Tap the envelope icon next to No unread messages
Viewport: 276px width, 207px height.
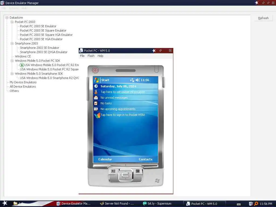pos(96,98)
